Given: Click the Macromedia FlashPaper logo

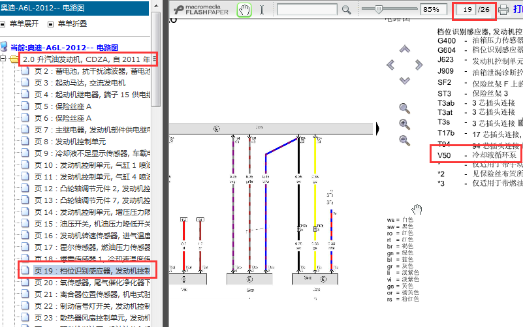Looking at the screenshot, I should (201, 10).
